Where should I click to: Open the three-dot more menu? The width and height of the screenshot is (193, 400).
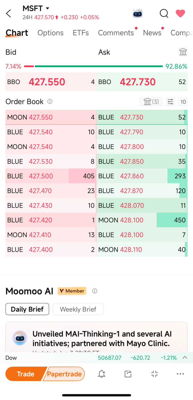pyautogui.click(x=180, y=374)
